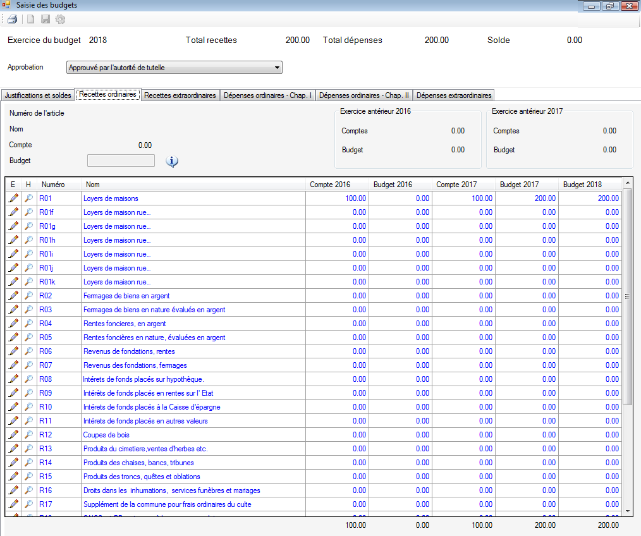Edit row R01 using its pencil icon
The image size is (641, 536).
tap(13, 198)
